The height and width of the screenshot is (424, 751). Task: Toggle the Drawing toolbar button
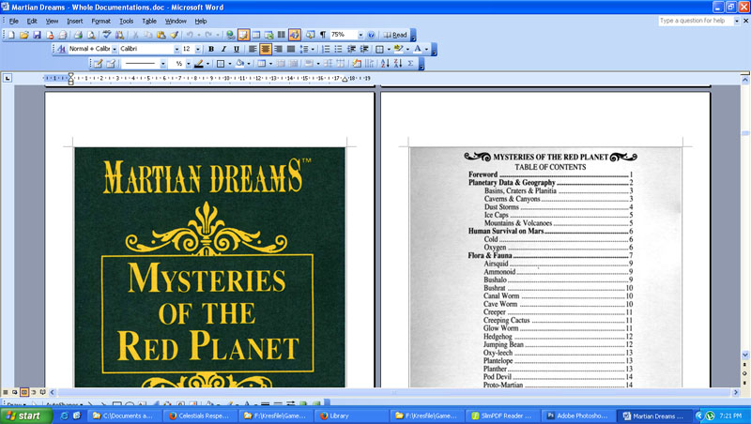click(x=294, y=35)
